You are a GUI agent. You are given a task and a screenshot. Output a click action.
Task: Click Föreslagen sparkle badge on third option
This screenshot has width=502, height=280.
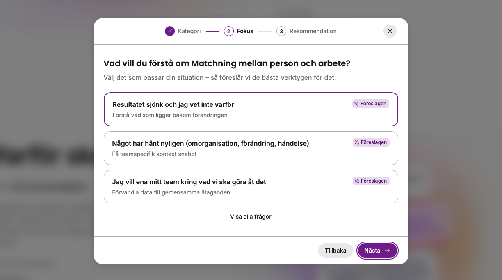[371, 181]
